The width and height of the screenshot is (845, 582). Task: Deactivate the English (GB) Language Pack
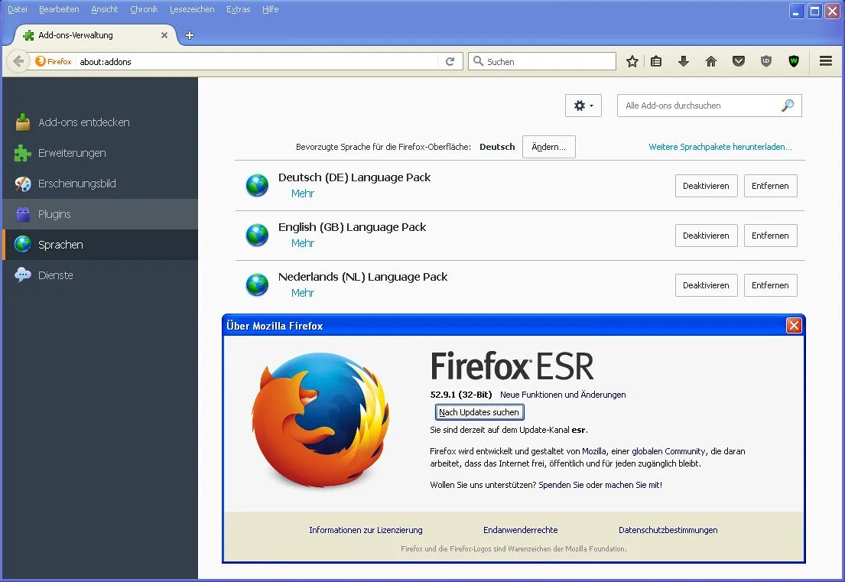(706, 236)
